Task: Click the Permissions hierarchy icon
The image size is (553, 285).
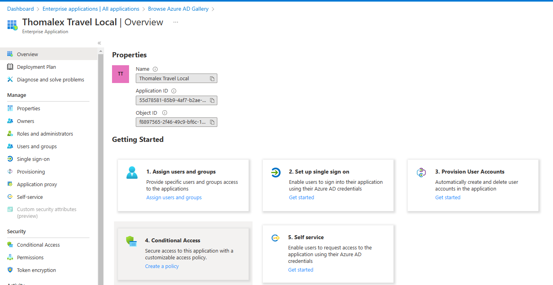Action: click(x=10, y=257)
